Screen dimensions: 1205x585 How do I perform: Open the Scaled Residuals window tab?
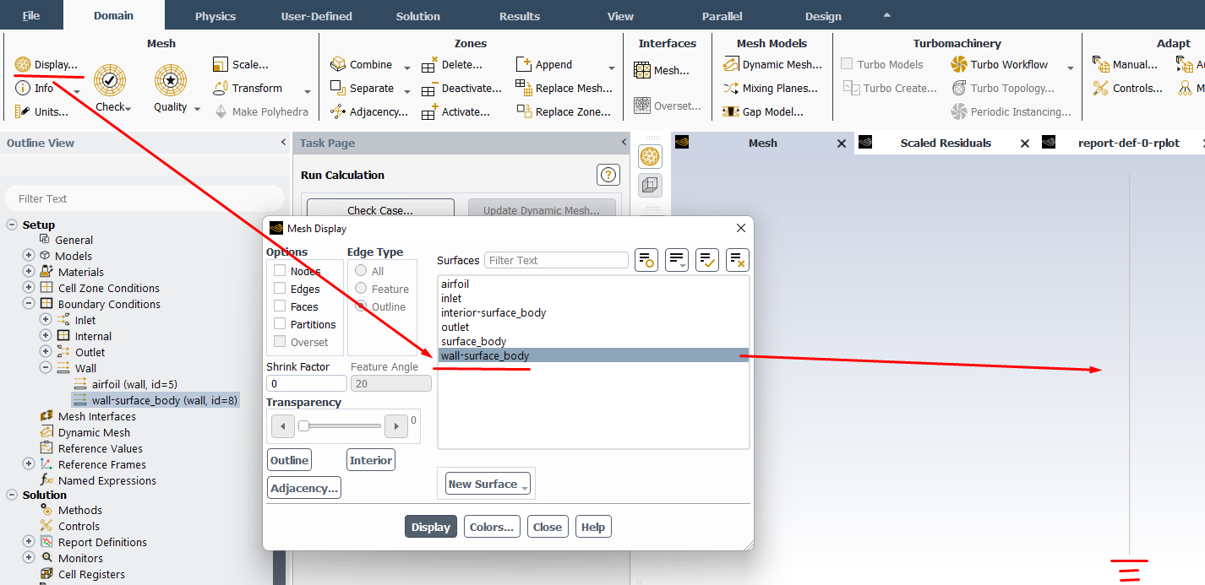pos(945,143)
